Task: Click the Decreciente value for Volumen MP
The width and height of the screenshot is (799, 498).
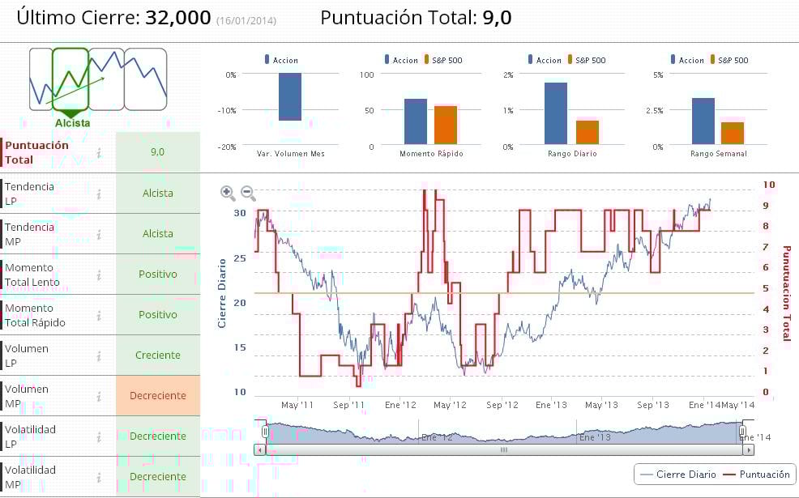Action: 158,396
